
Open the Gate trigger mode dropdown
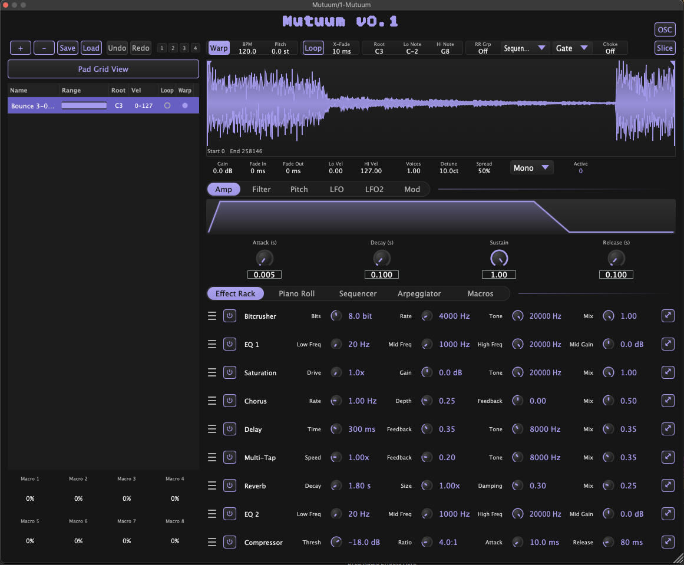(x=572, y=48)
